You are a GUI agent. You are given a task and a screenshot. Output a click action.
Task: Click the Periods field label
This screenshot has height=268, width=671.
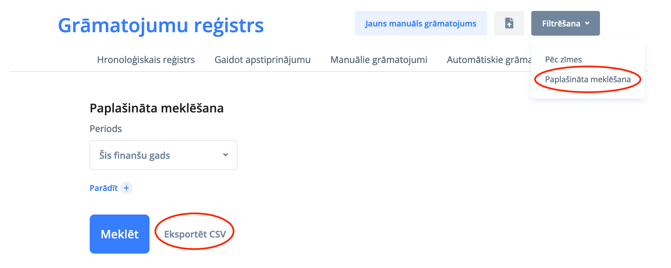coord(106,129)
